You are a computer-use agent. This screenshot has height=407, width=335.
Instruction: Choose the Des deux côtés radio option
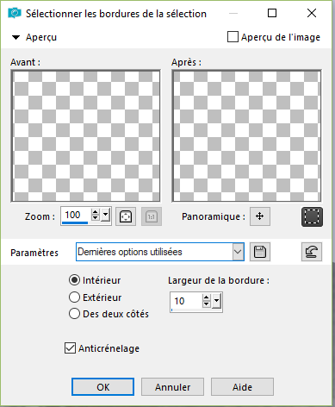tap(74, 314)
